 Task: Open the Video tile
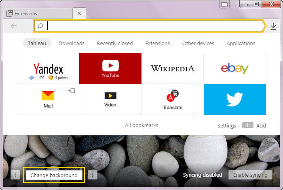(x=110, y=99)
